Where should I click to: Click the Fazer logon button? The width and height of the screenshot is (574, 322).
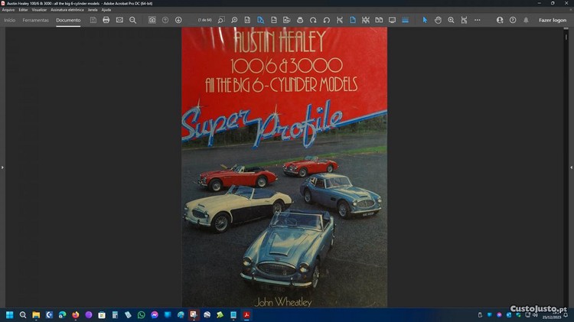(552, 20)
